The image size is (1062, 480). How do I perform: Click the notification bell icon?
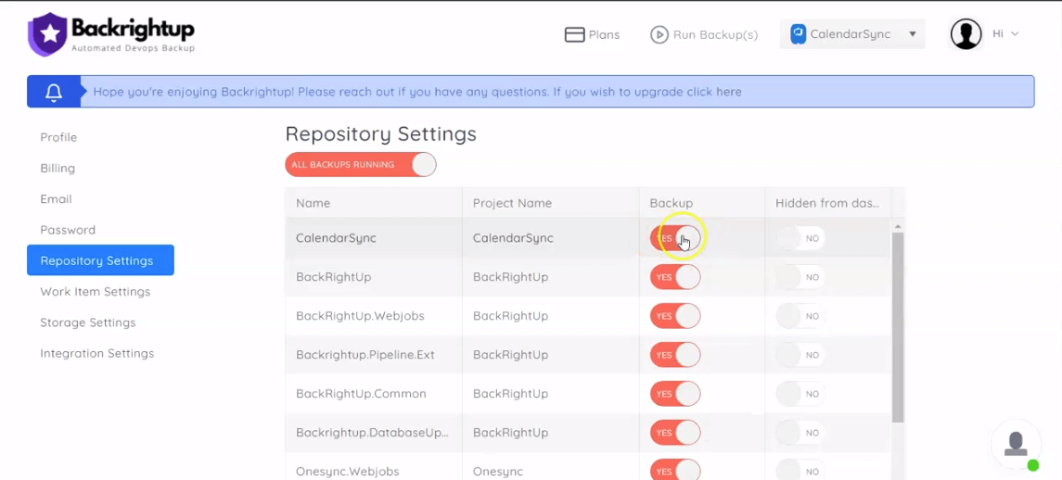[54, 92]
